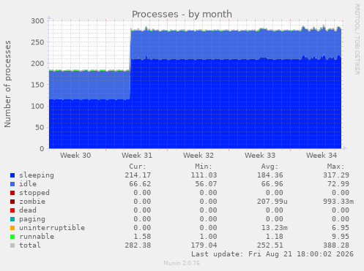The image size is (364, 271).
Task: Click the 'stopped' legend label
Action: point(34,193)
